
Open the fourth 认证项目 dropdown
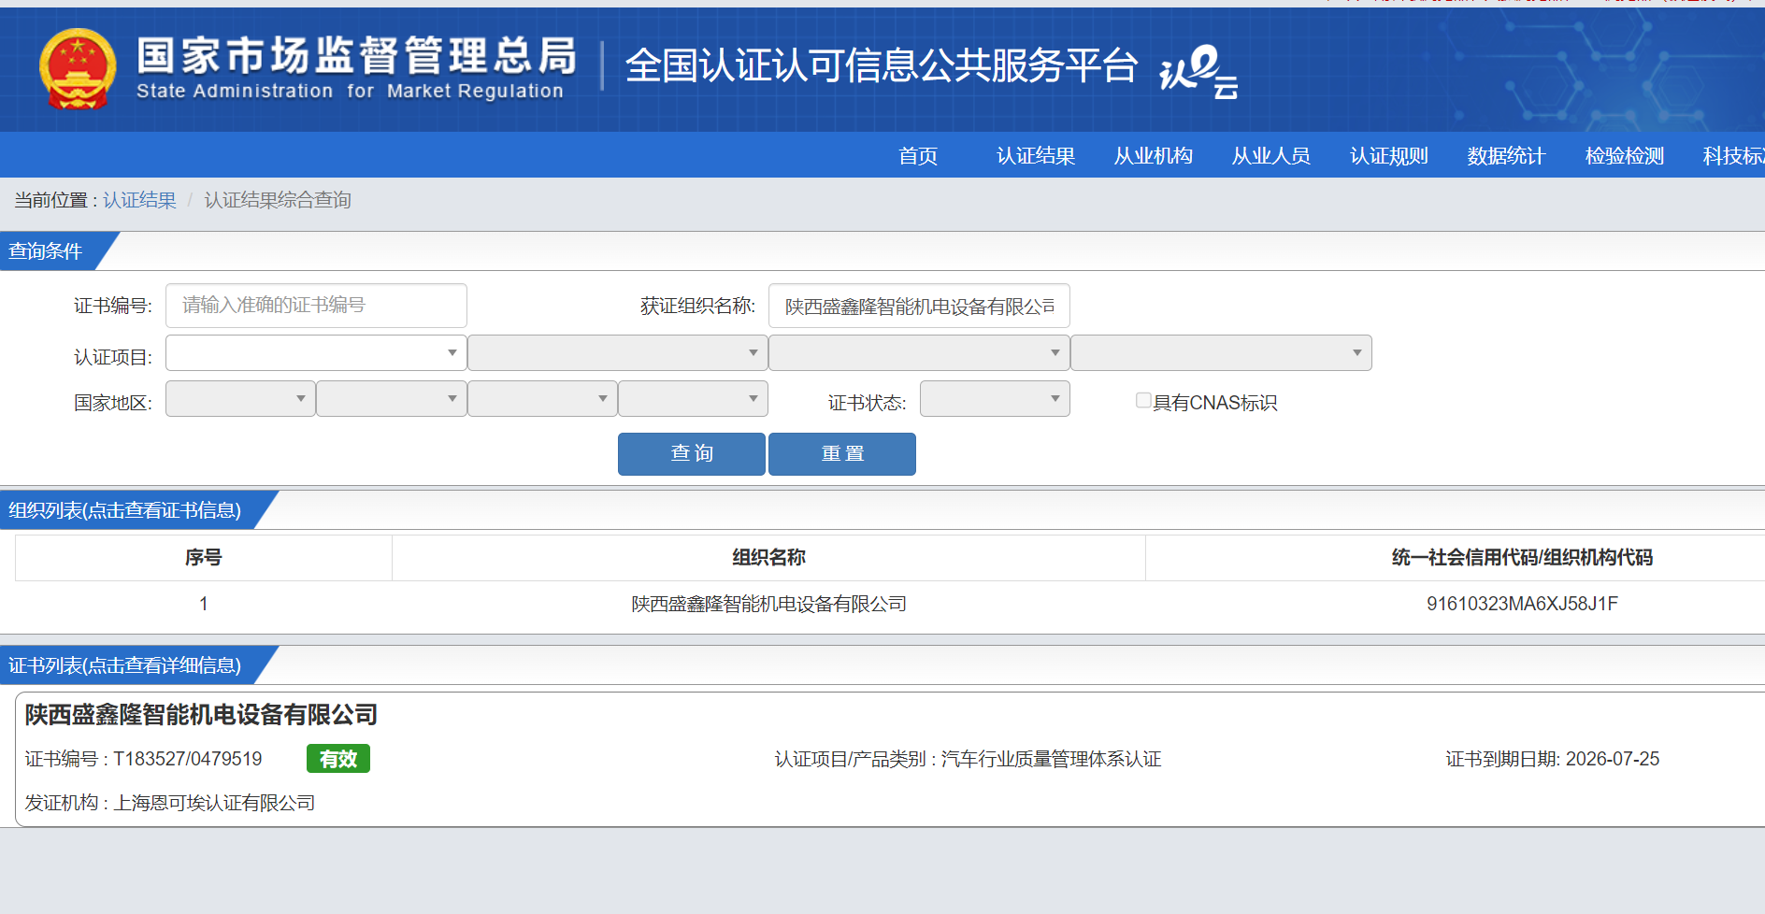click(x=1221, y=353)
